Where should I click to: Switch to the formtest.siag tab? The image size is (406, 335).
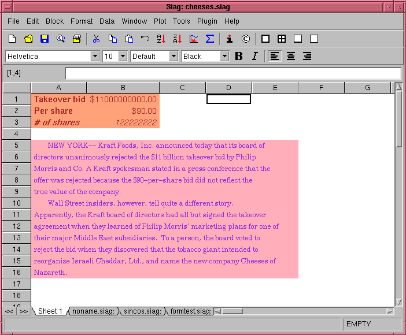coord(190,311)
